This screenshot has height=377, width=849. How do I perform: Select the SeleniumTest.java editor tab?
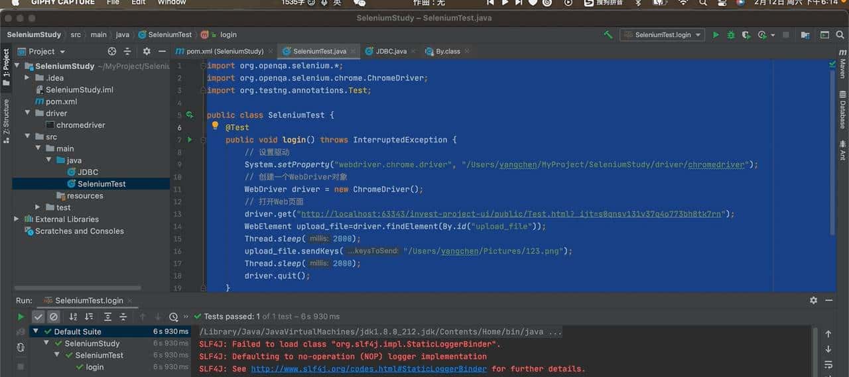click(x=319, y=51)
